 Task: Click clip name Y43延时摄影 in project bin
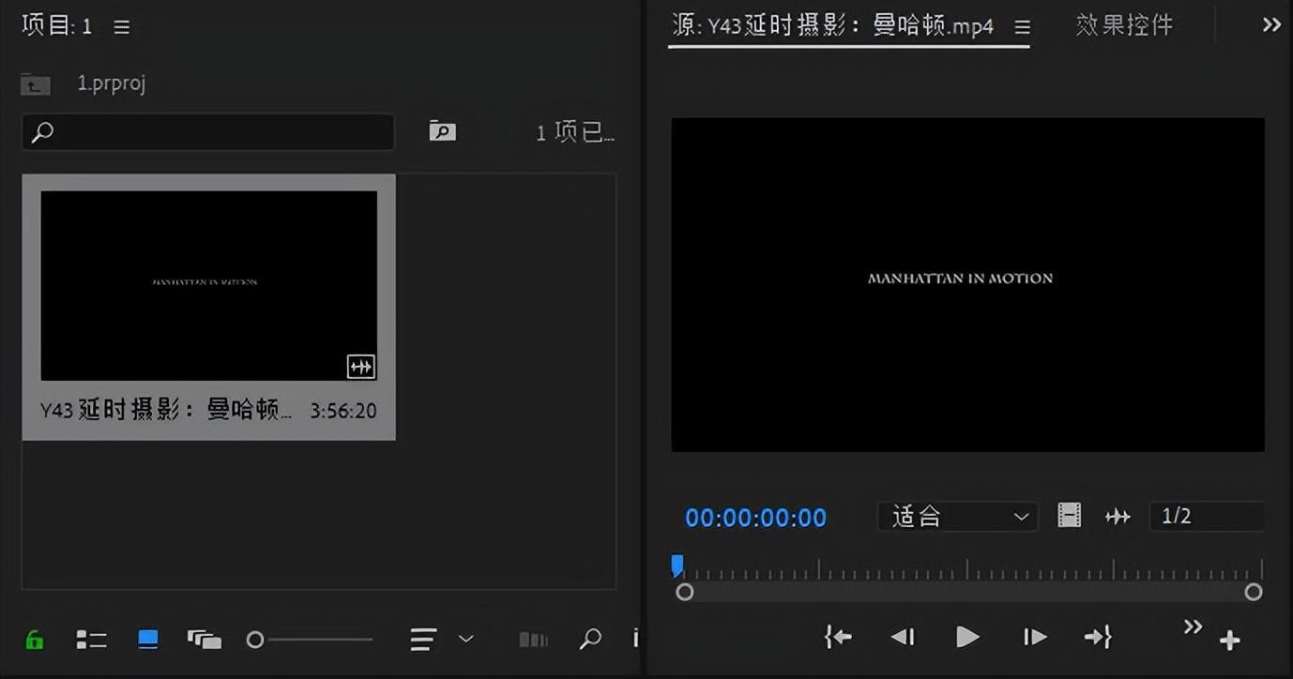click(166, 410)
